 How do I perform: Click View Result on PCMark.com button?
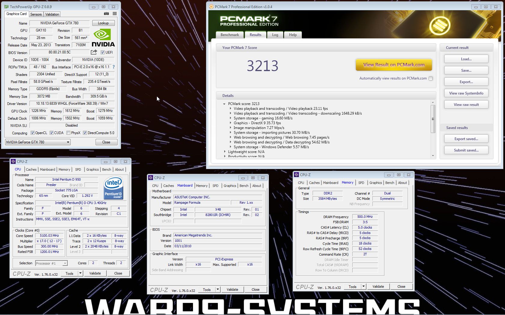coord(394,64)
